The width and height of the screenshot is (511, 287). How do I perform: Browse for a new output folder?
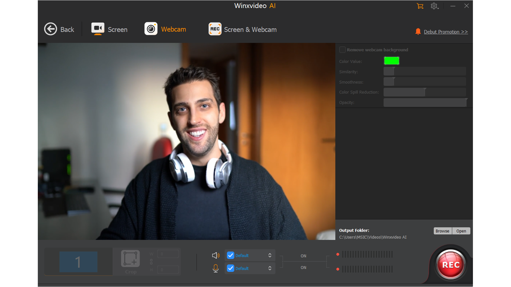(442, 231)
